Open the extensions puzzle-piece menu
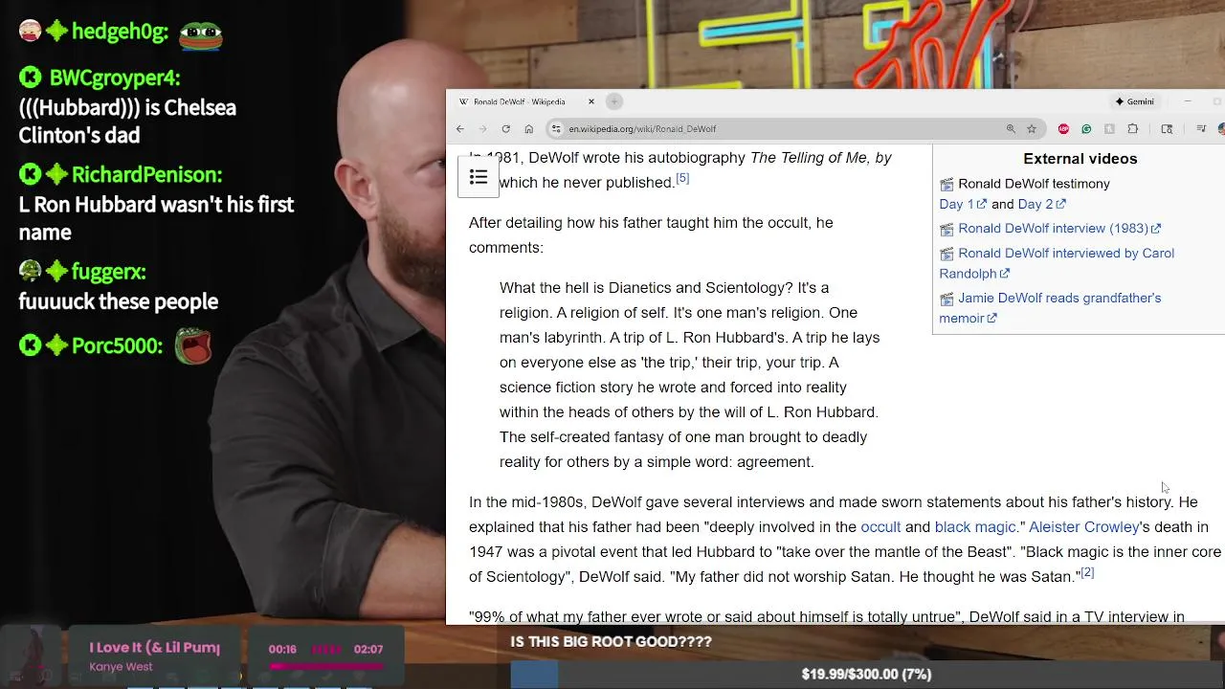 (x=1133, y=129)
